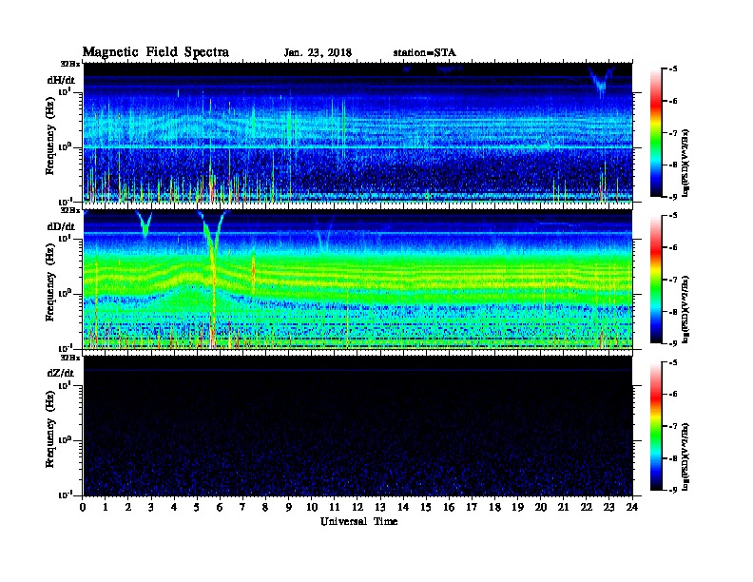Click the hour 1 tick label
This screenshot has height=582, width=753.
click(x=106, y=507)
